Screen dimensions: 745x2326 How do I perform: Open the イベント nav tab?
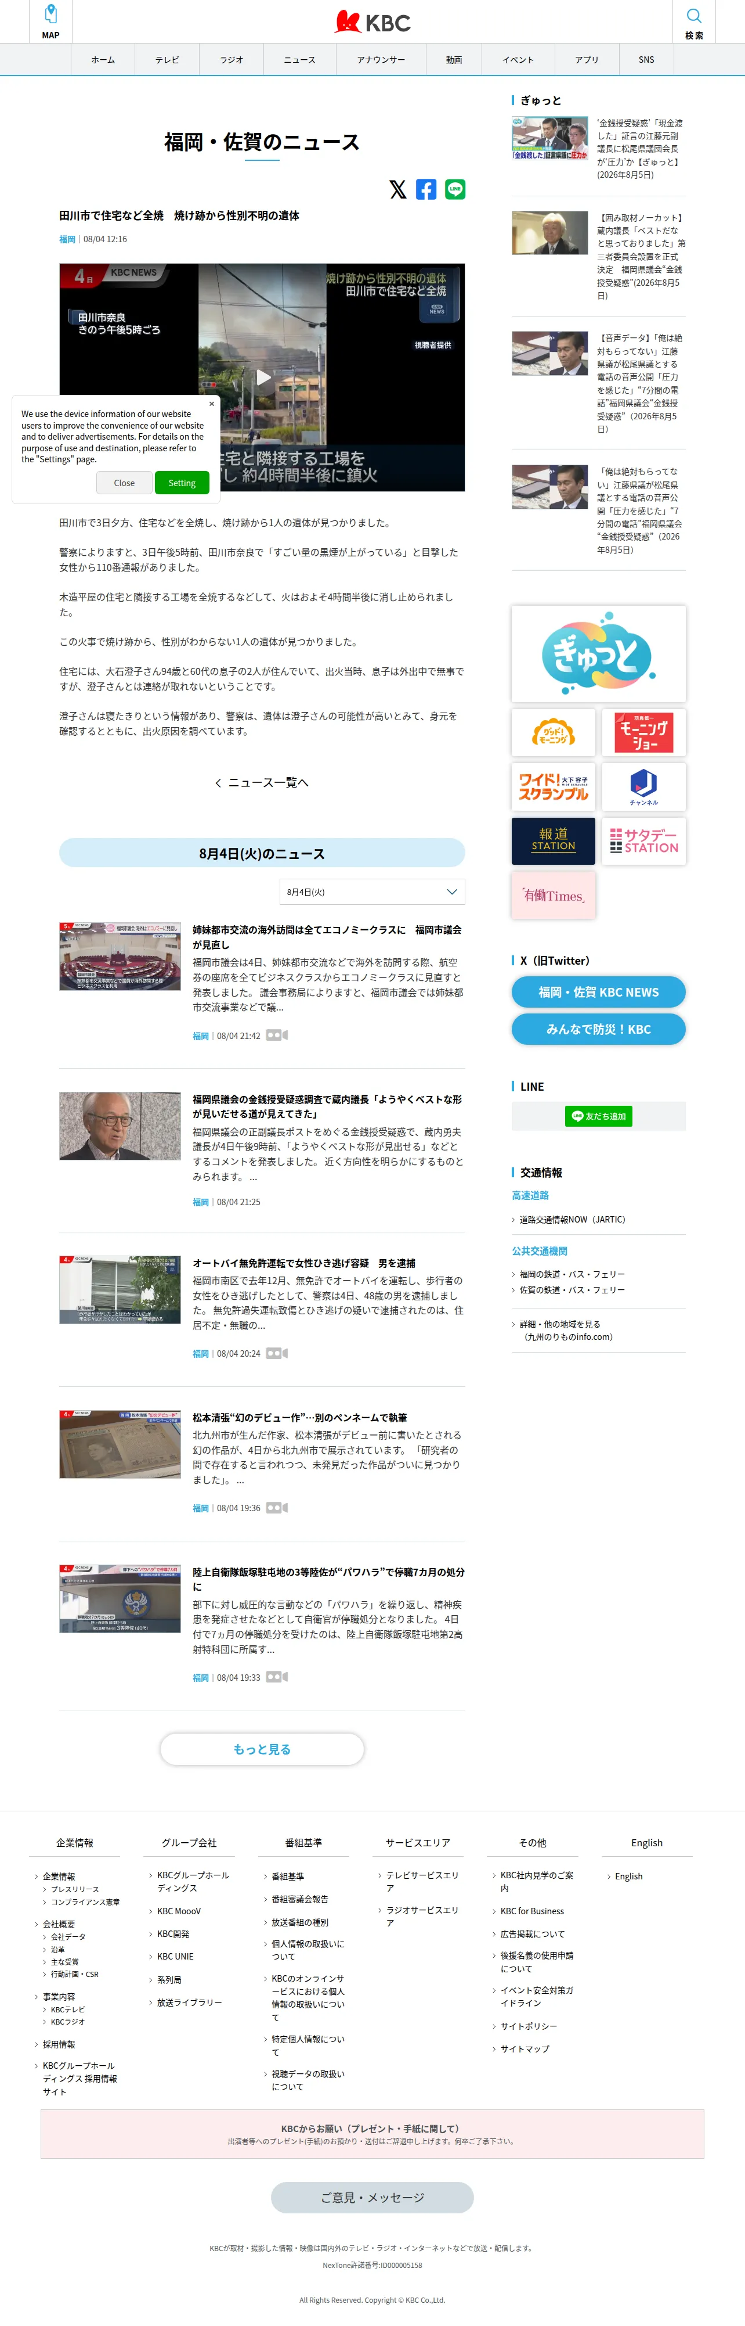[518, 60]
